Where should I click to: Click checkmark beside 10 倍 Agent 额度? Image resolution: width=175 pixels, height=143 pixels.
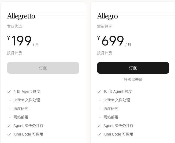[99, 92]
